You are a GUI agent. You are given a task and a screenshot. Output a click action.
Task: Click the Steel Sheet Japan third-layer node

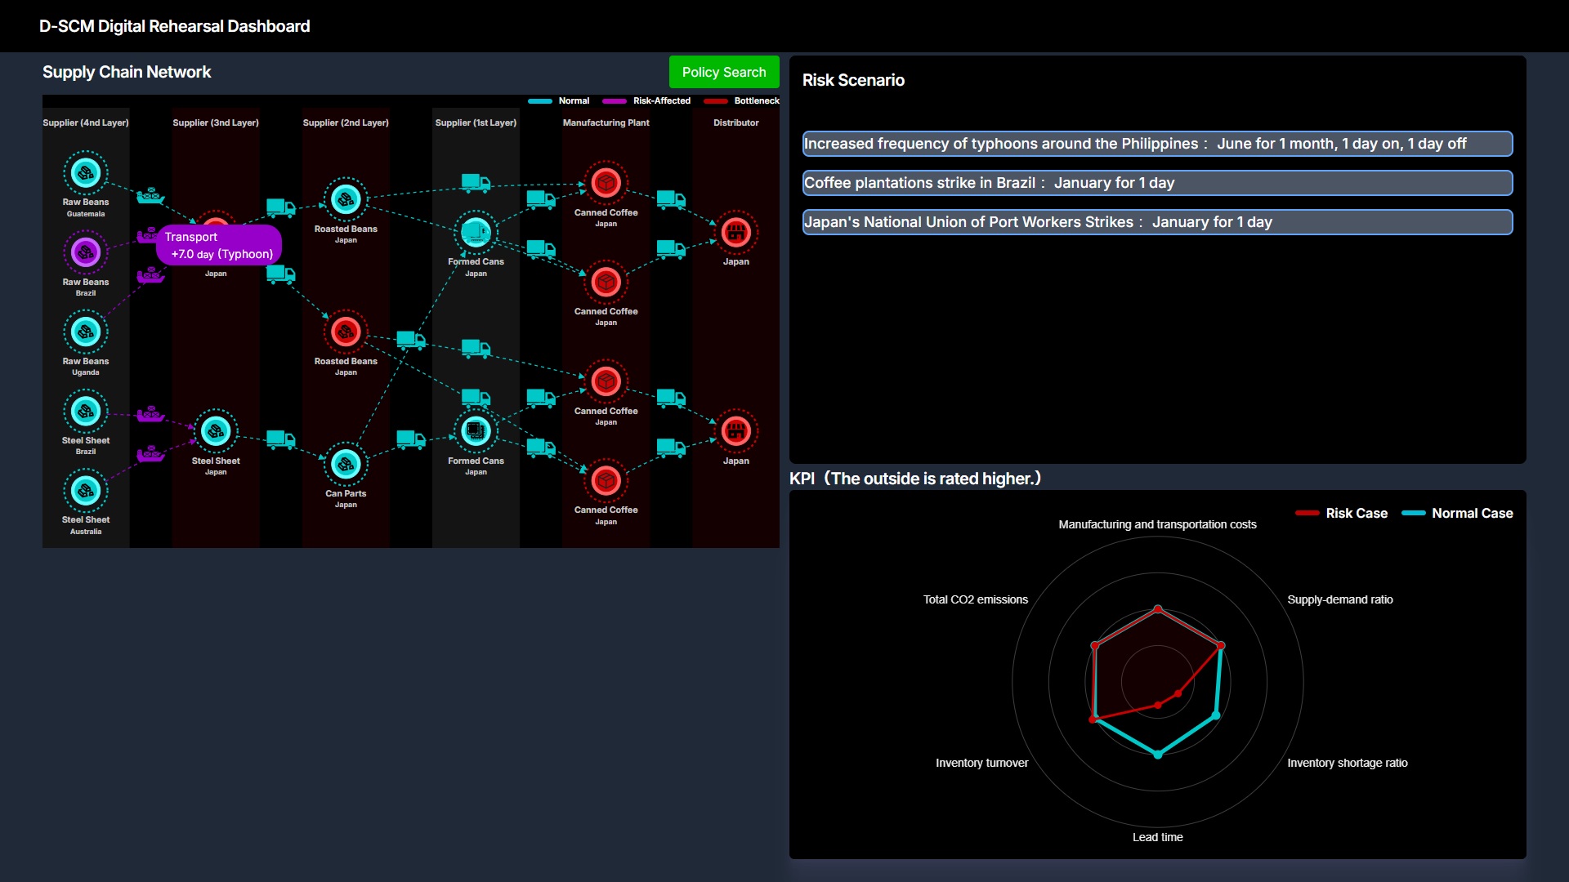click(216, 431)
